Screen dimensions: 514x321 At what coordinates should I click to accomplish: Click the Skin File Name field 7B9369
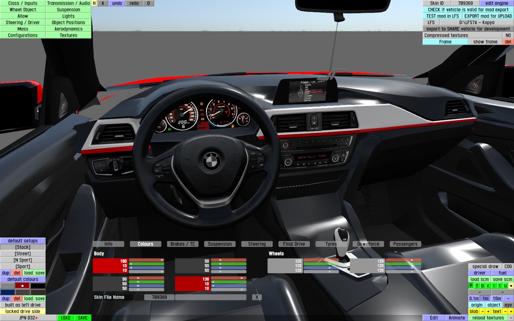(x=159, y=297)
